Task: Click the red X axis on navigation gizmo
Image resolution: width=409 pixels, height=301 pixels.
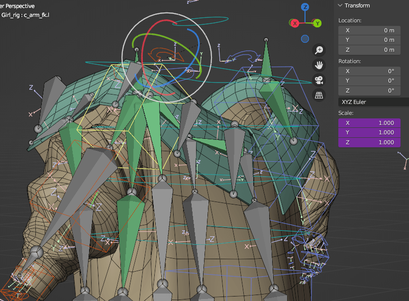Action: [295, 23]
